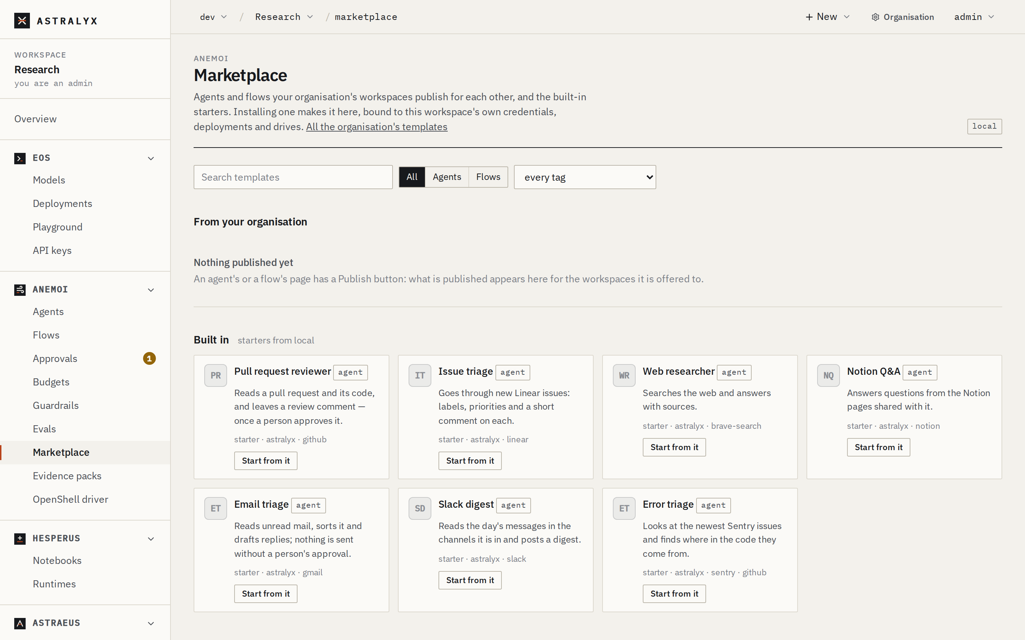1025x640 pixels.
Task: Open Guardrails in sidebar
Action: [x=85, y=405]
